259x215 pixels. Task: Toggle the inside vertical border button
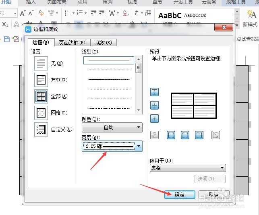click(x=185, y=135)
